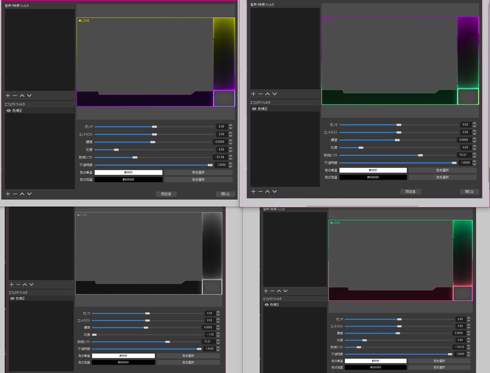Click the 色相シフト slider showing -57.64
Image resolution: width=490 pixels, height=373 pixels.
coord(153,157)
